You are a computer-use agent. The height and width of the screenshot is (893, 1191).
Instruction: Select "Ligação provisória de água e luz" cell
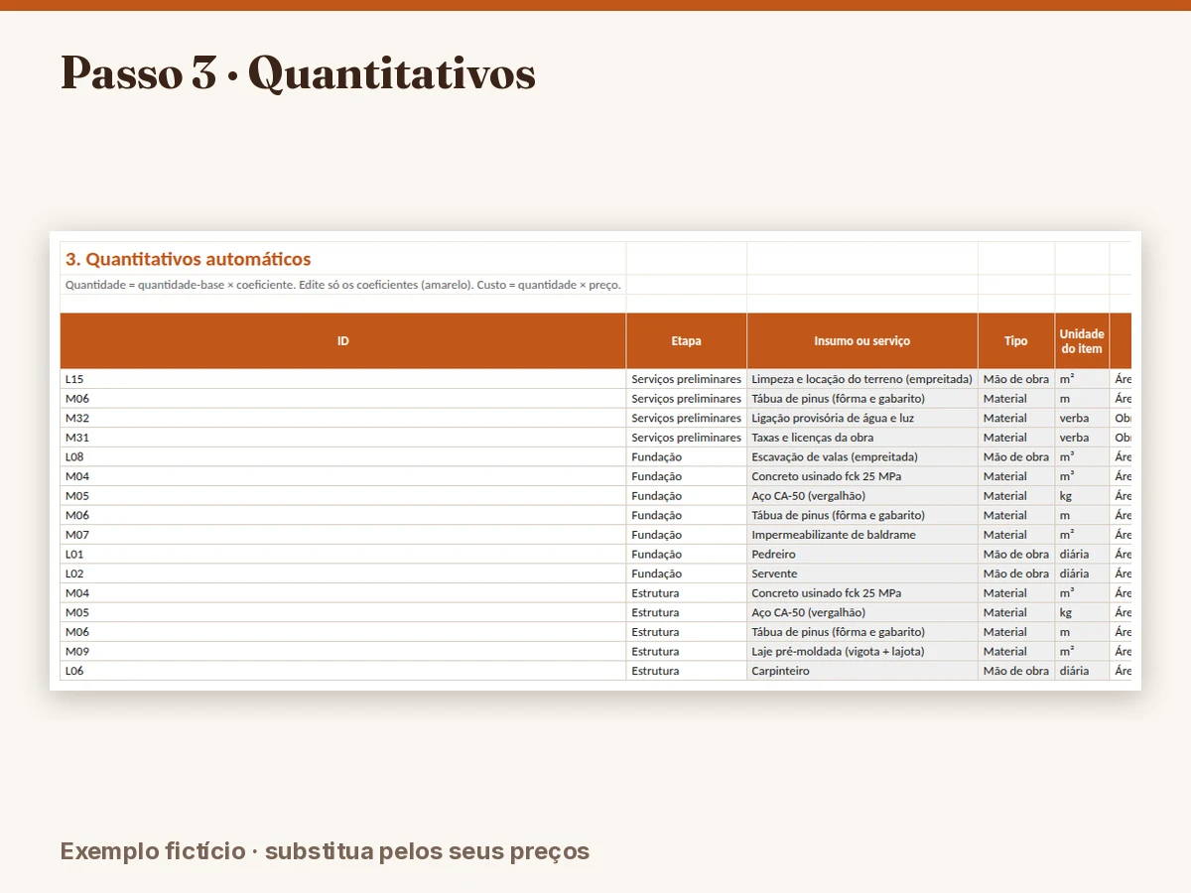(x=862, y=418)
